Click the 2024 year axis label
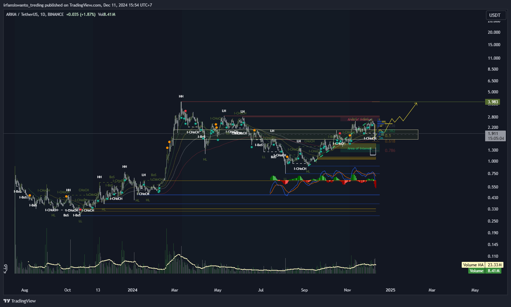This screenshot has height=307, width=511. tap(132, 290)
